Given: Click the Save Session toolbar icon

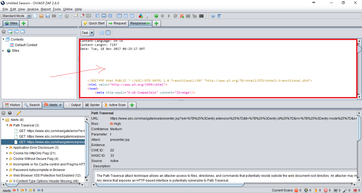Looking at the screenshot, I should (x=47, y=16).
